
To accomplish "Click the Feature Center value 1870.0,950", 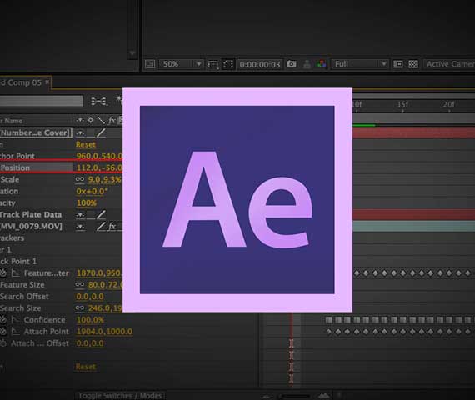I will (x=99, y=273).
